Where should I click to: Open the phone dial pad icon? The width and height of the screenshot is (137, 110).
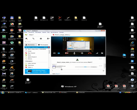coord(33,38)
